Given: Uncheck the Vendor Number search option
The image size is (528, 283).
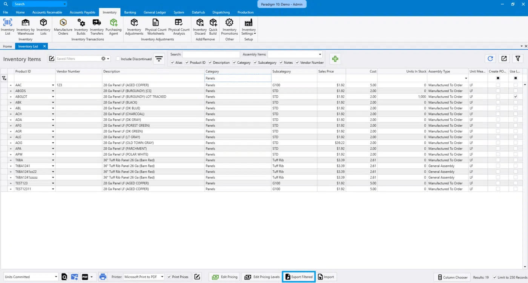Looking at the screenshot, I should tap(297, 63).
